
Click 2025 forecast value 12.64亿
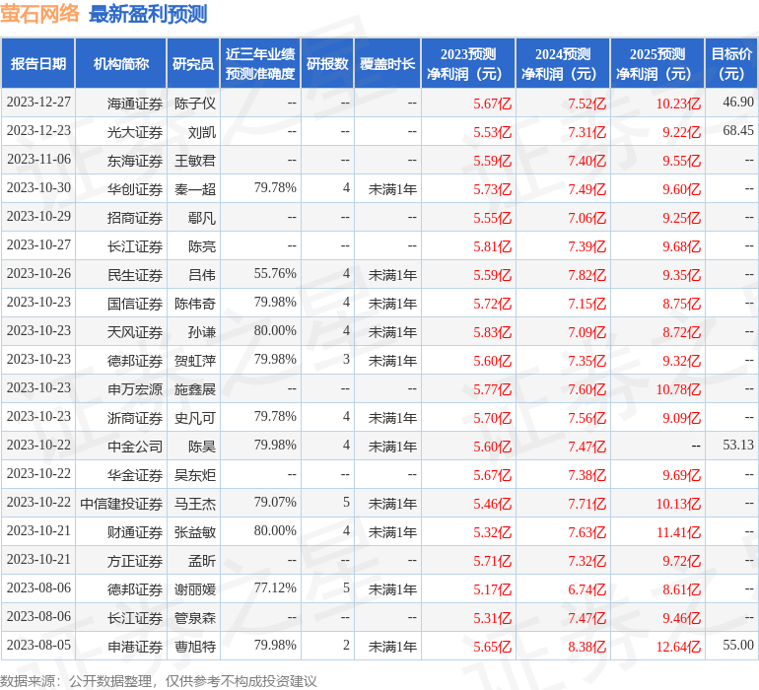pyautogui.click(x=678, y=646)
